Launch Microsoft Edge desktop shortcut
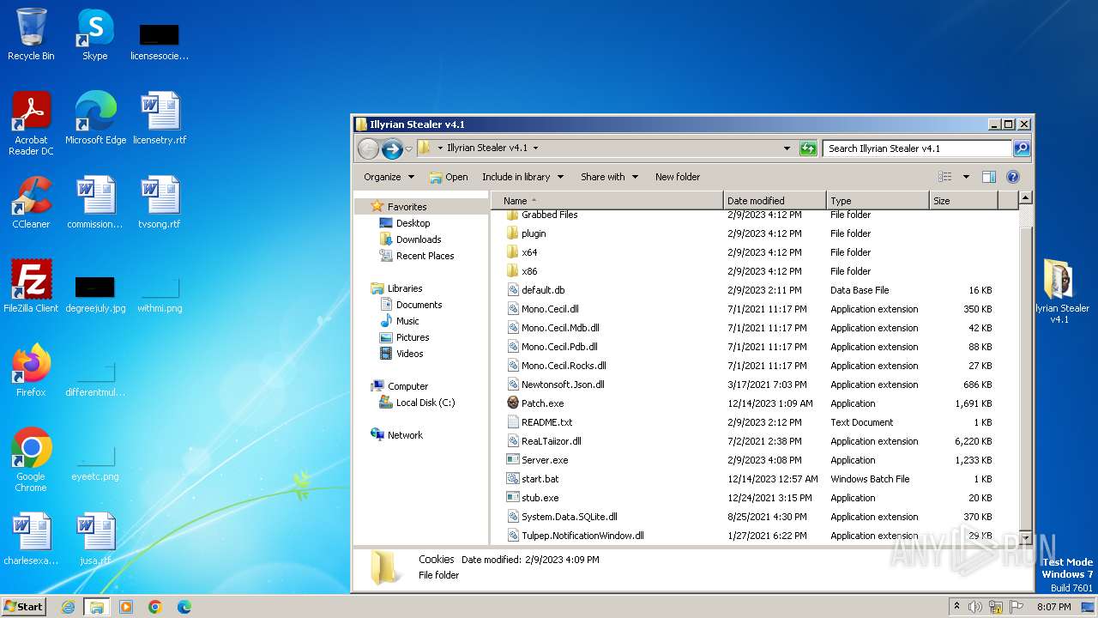This screenshot has width=1098, height=618. click(95, 118)
